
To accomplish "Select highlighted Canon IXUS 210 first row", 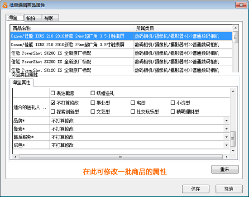I will coord(72,36).
